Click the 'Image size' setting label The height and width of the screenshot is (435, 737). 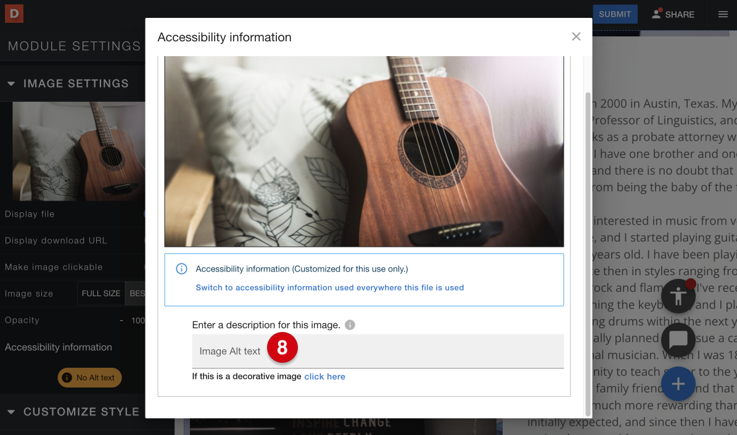click(x=28, y=294)
